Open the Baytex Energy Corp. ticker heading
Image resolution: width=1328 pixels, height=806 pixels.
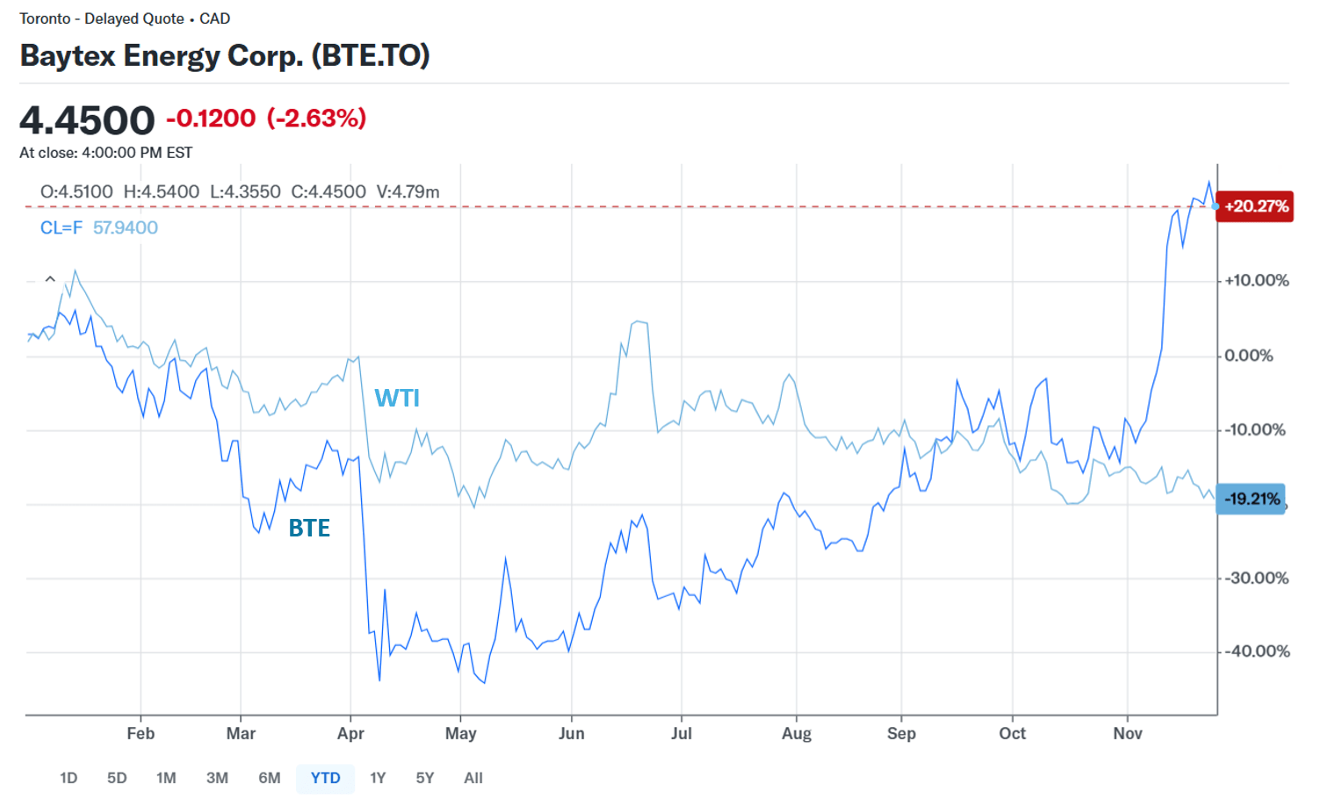(x=225, y=55)
